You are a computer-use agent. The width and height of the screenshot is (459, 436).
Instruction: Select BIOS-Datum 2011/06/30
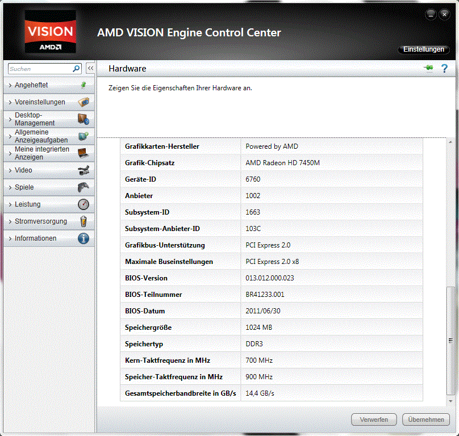(262, 311)
